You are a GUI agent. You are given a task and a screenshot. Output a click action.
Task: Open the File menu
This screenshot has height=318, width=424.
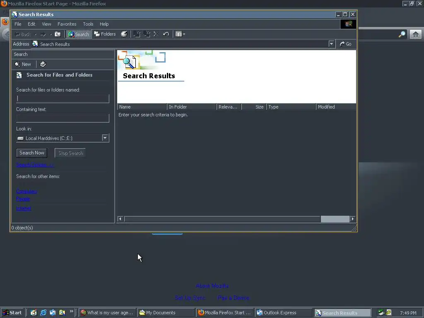18,24
